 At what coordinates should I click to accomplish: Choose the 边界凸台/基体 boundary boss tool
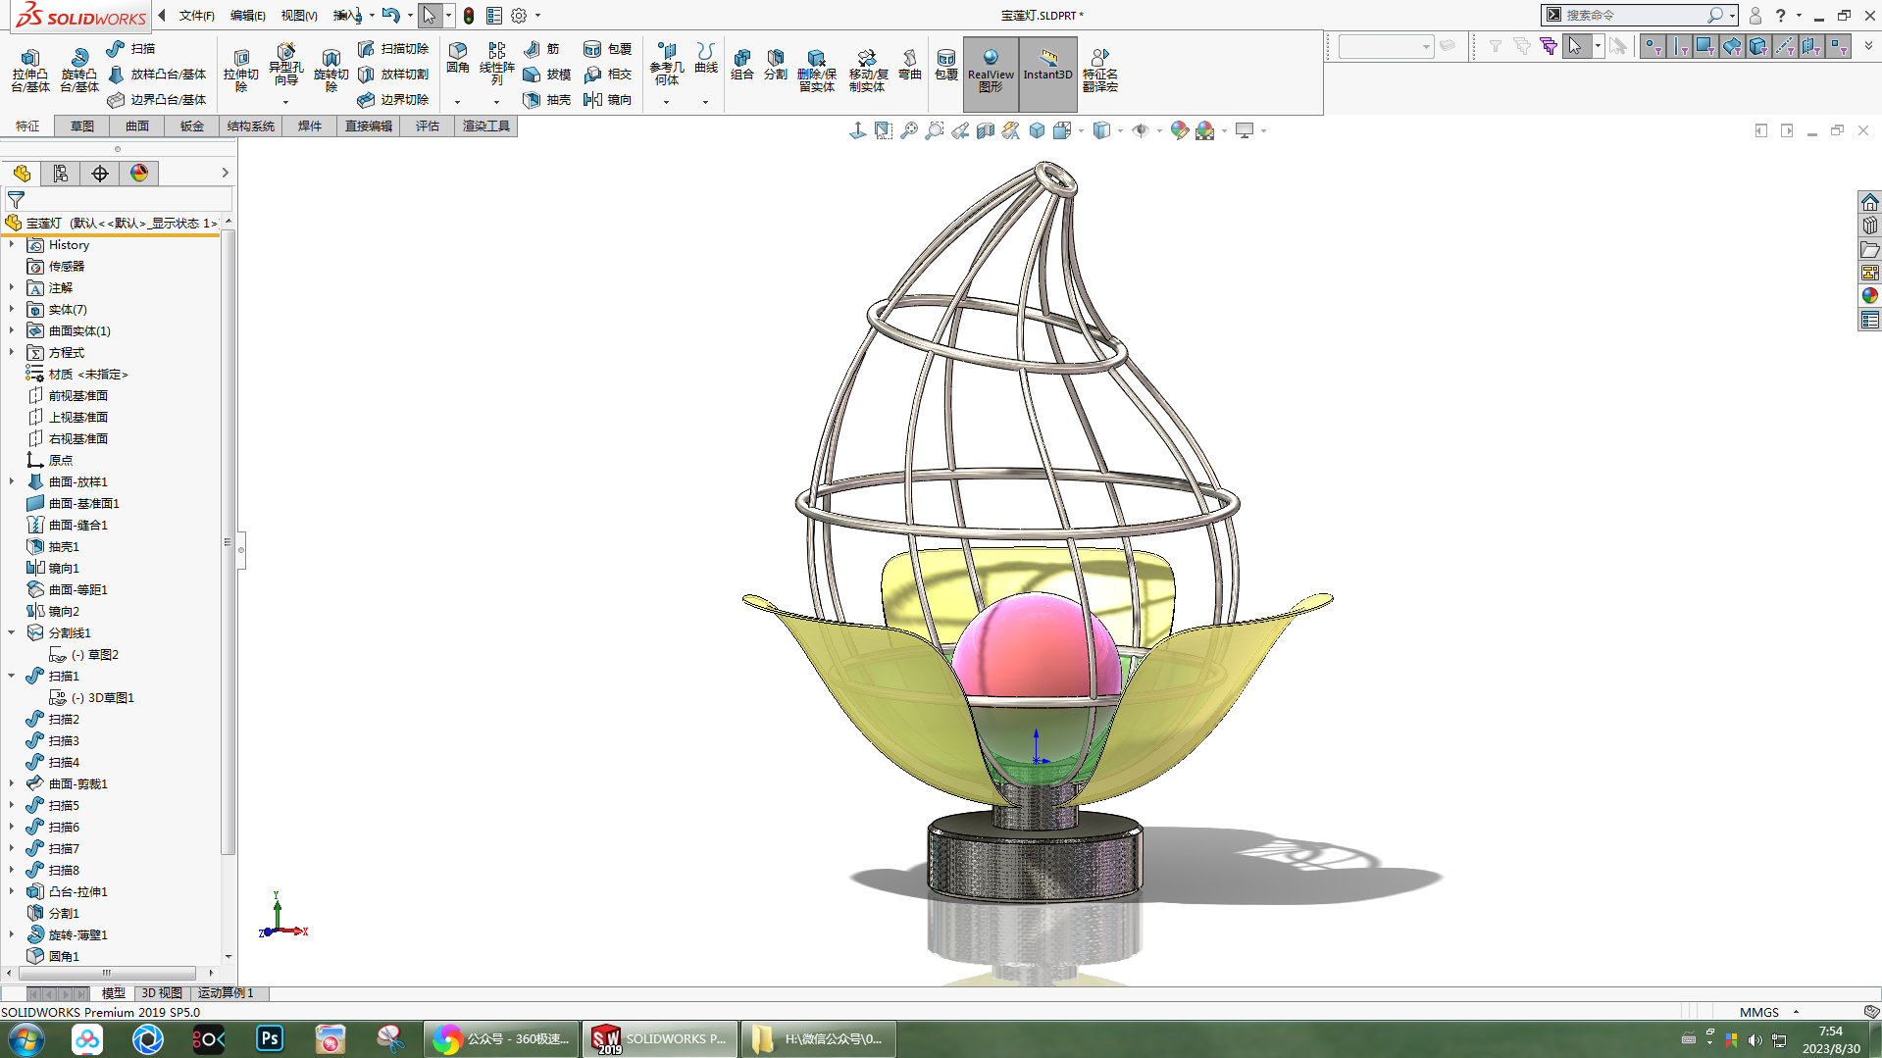[x=157, y=100]
